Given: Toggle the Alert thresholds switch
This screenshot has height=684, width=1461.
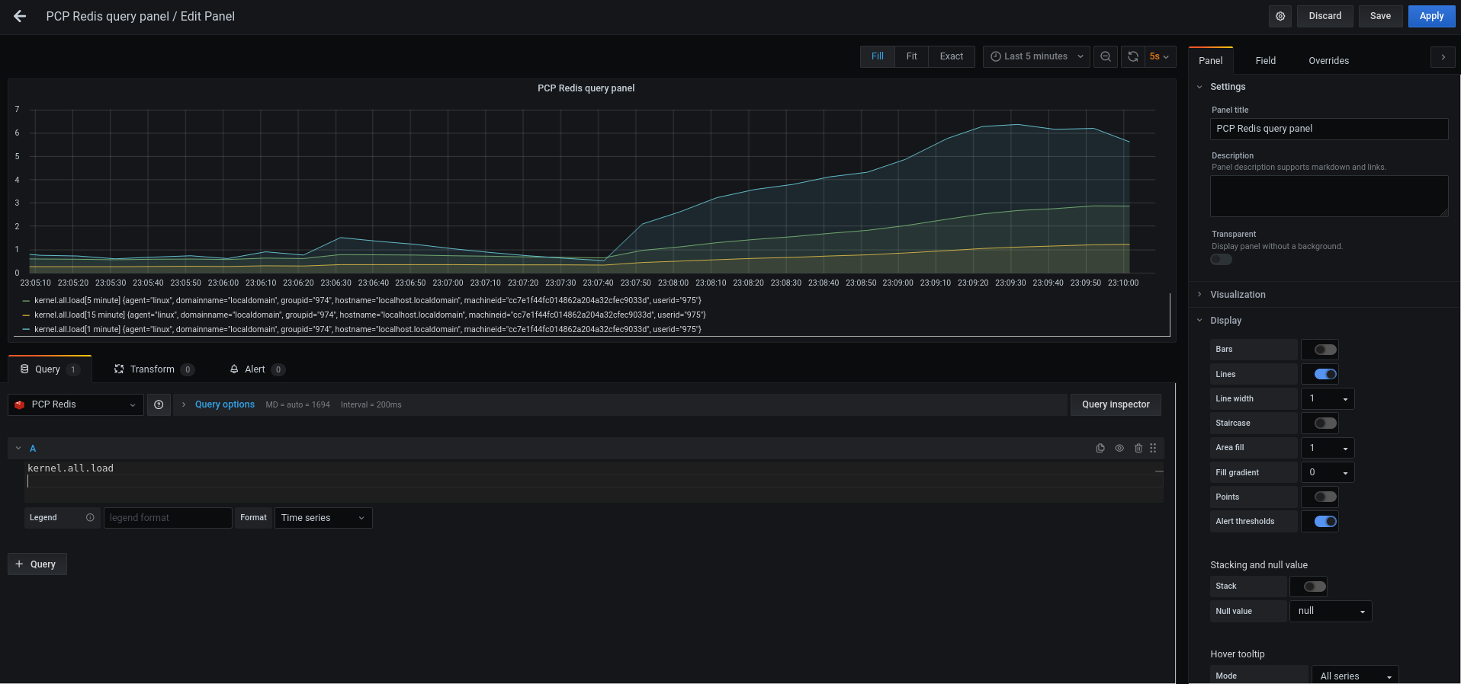Looking at the screenshot, I should click(1325, 521).
